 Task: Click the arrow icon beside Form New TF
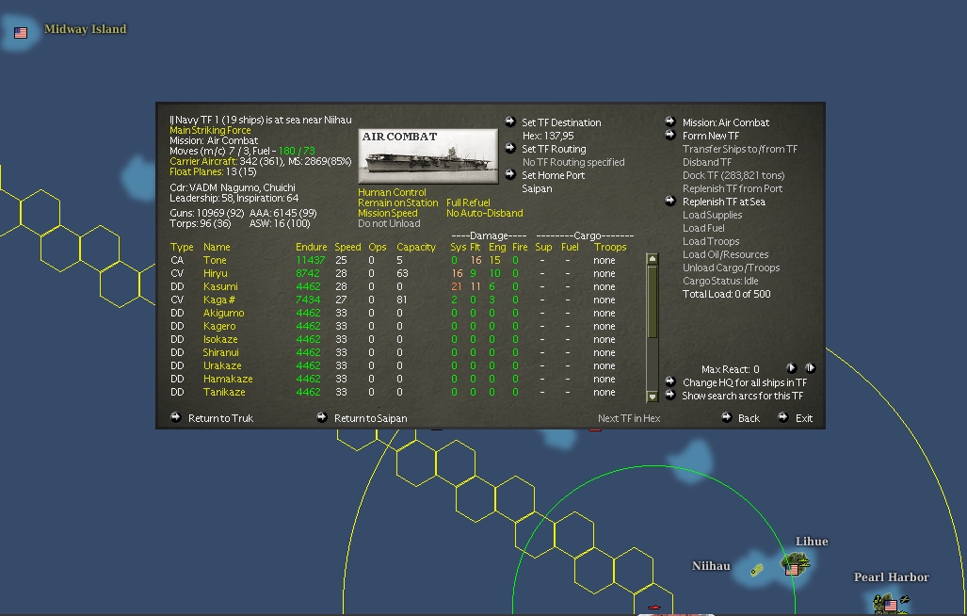(x=670, y=135)
